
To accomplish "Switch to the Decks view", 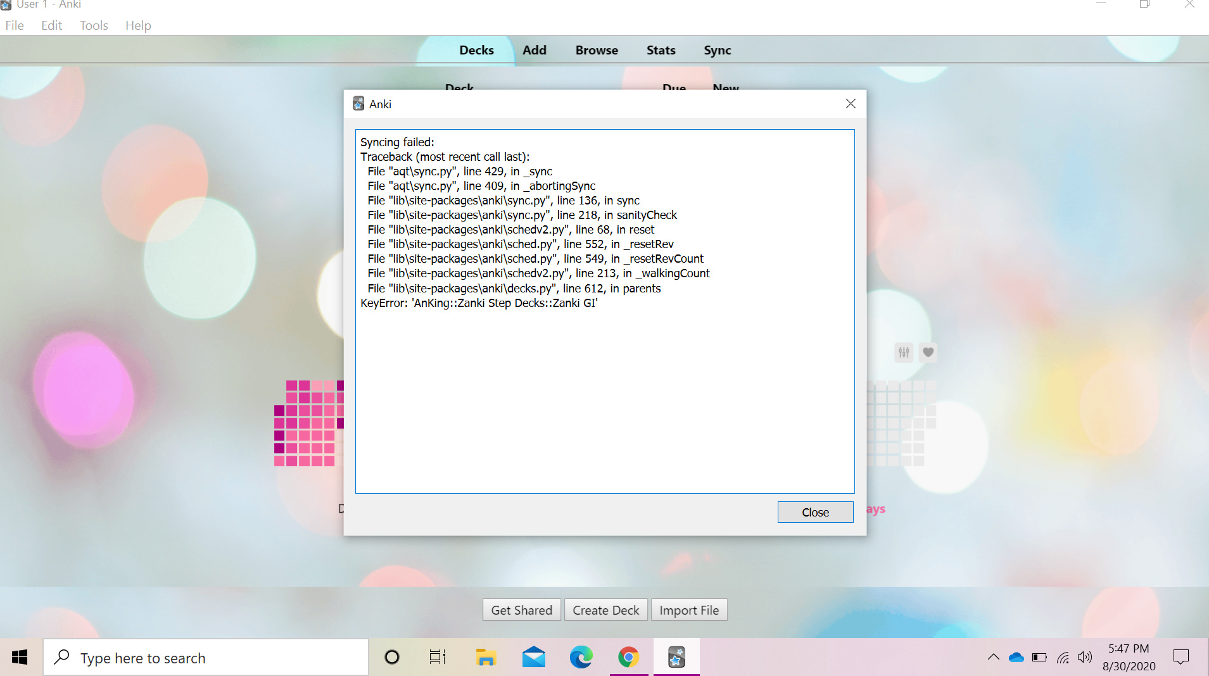I will click(476, 50).
